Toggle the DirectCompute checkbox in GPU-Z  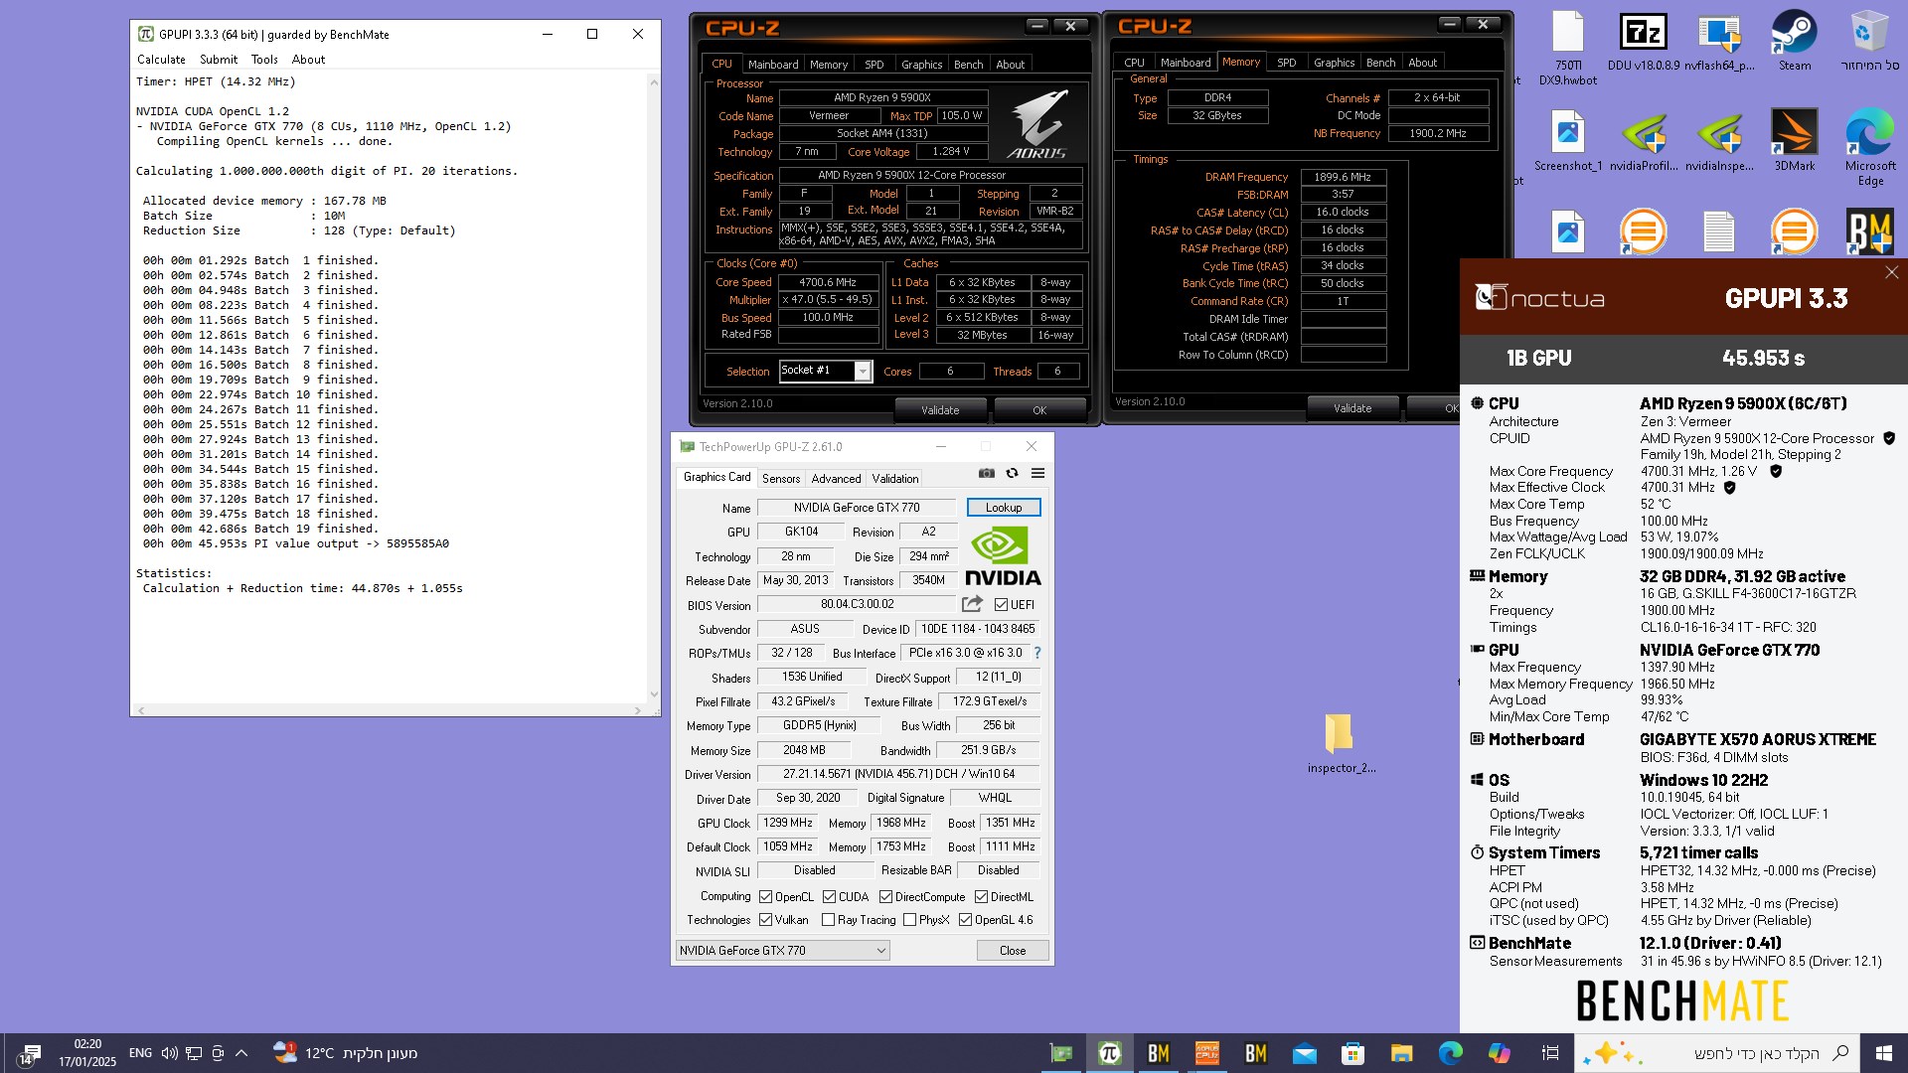click(885, 896)
